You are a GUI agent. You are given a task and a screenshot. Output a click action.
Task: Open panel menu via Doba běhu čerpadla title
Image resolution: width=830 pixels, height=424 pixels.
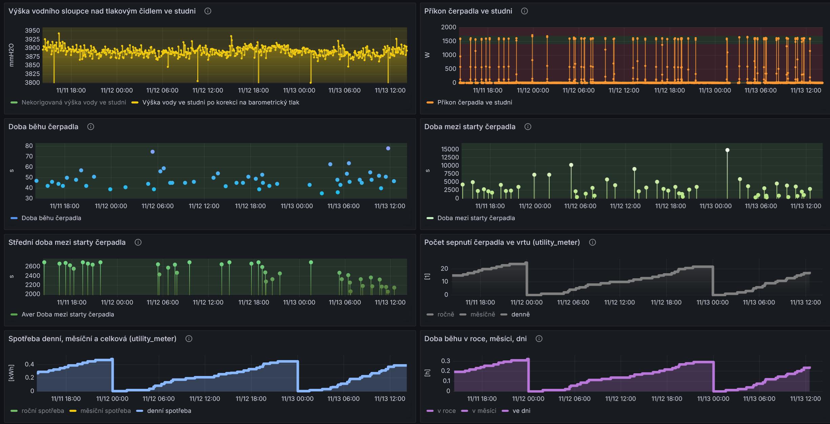(x=43, y=127)
